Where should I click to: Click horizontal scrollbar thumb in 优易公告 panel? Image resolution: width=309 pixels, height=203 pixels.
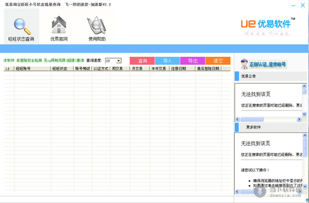pos(252,119)
